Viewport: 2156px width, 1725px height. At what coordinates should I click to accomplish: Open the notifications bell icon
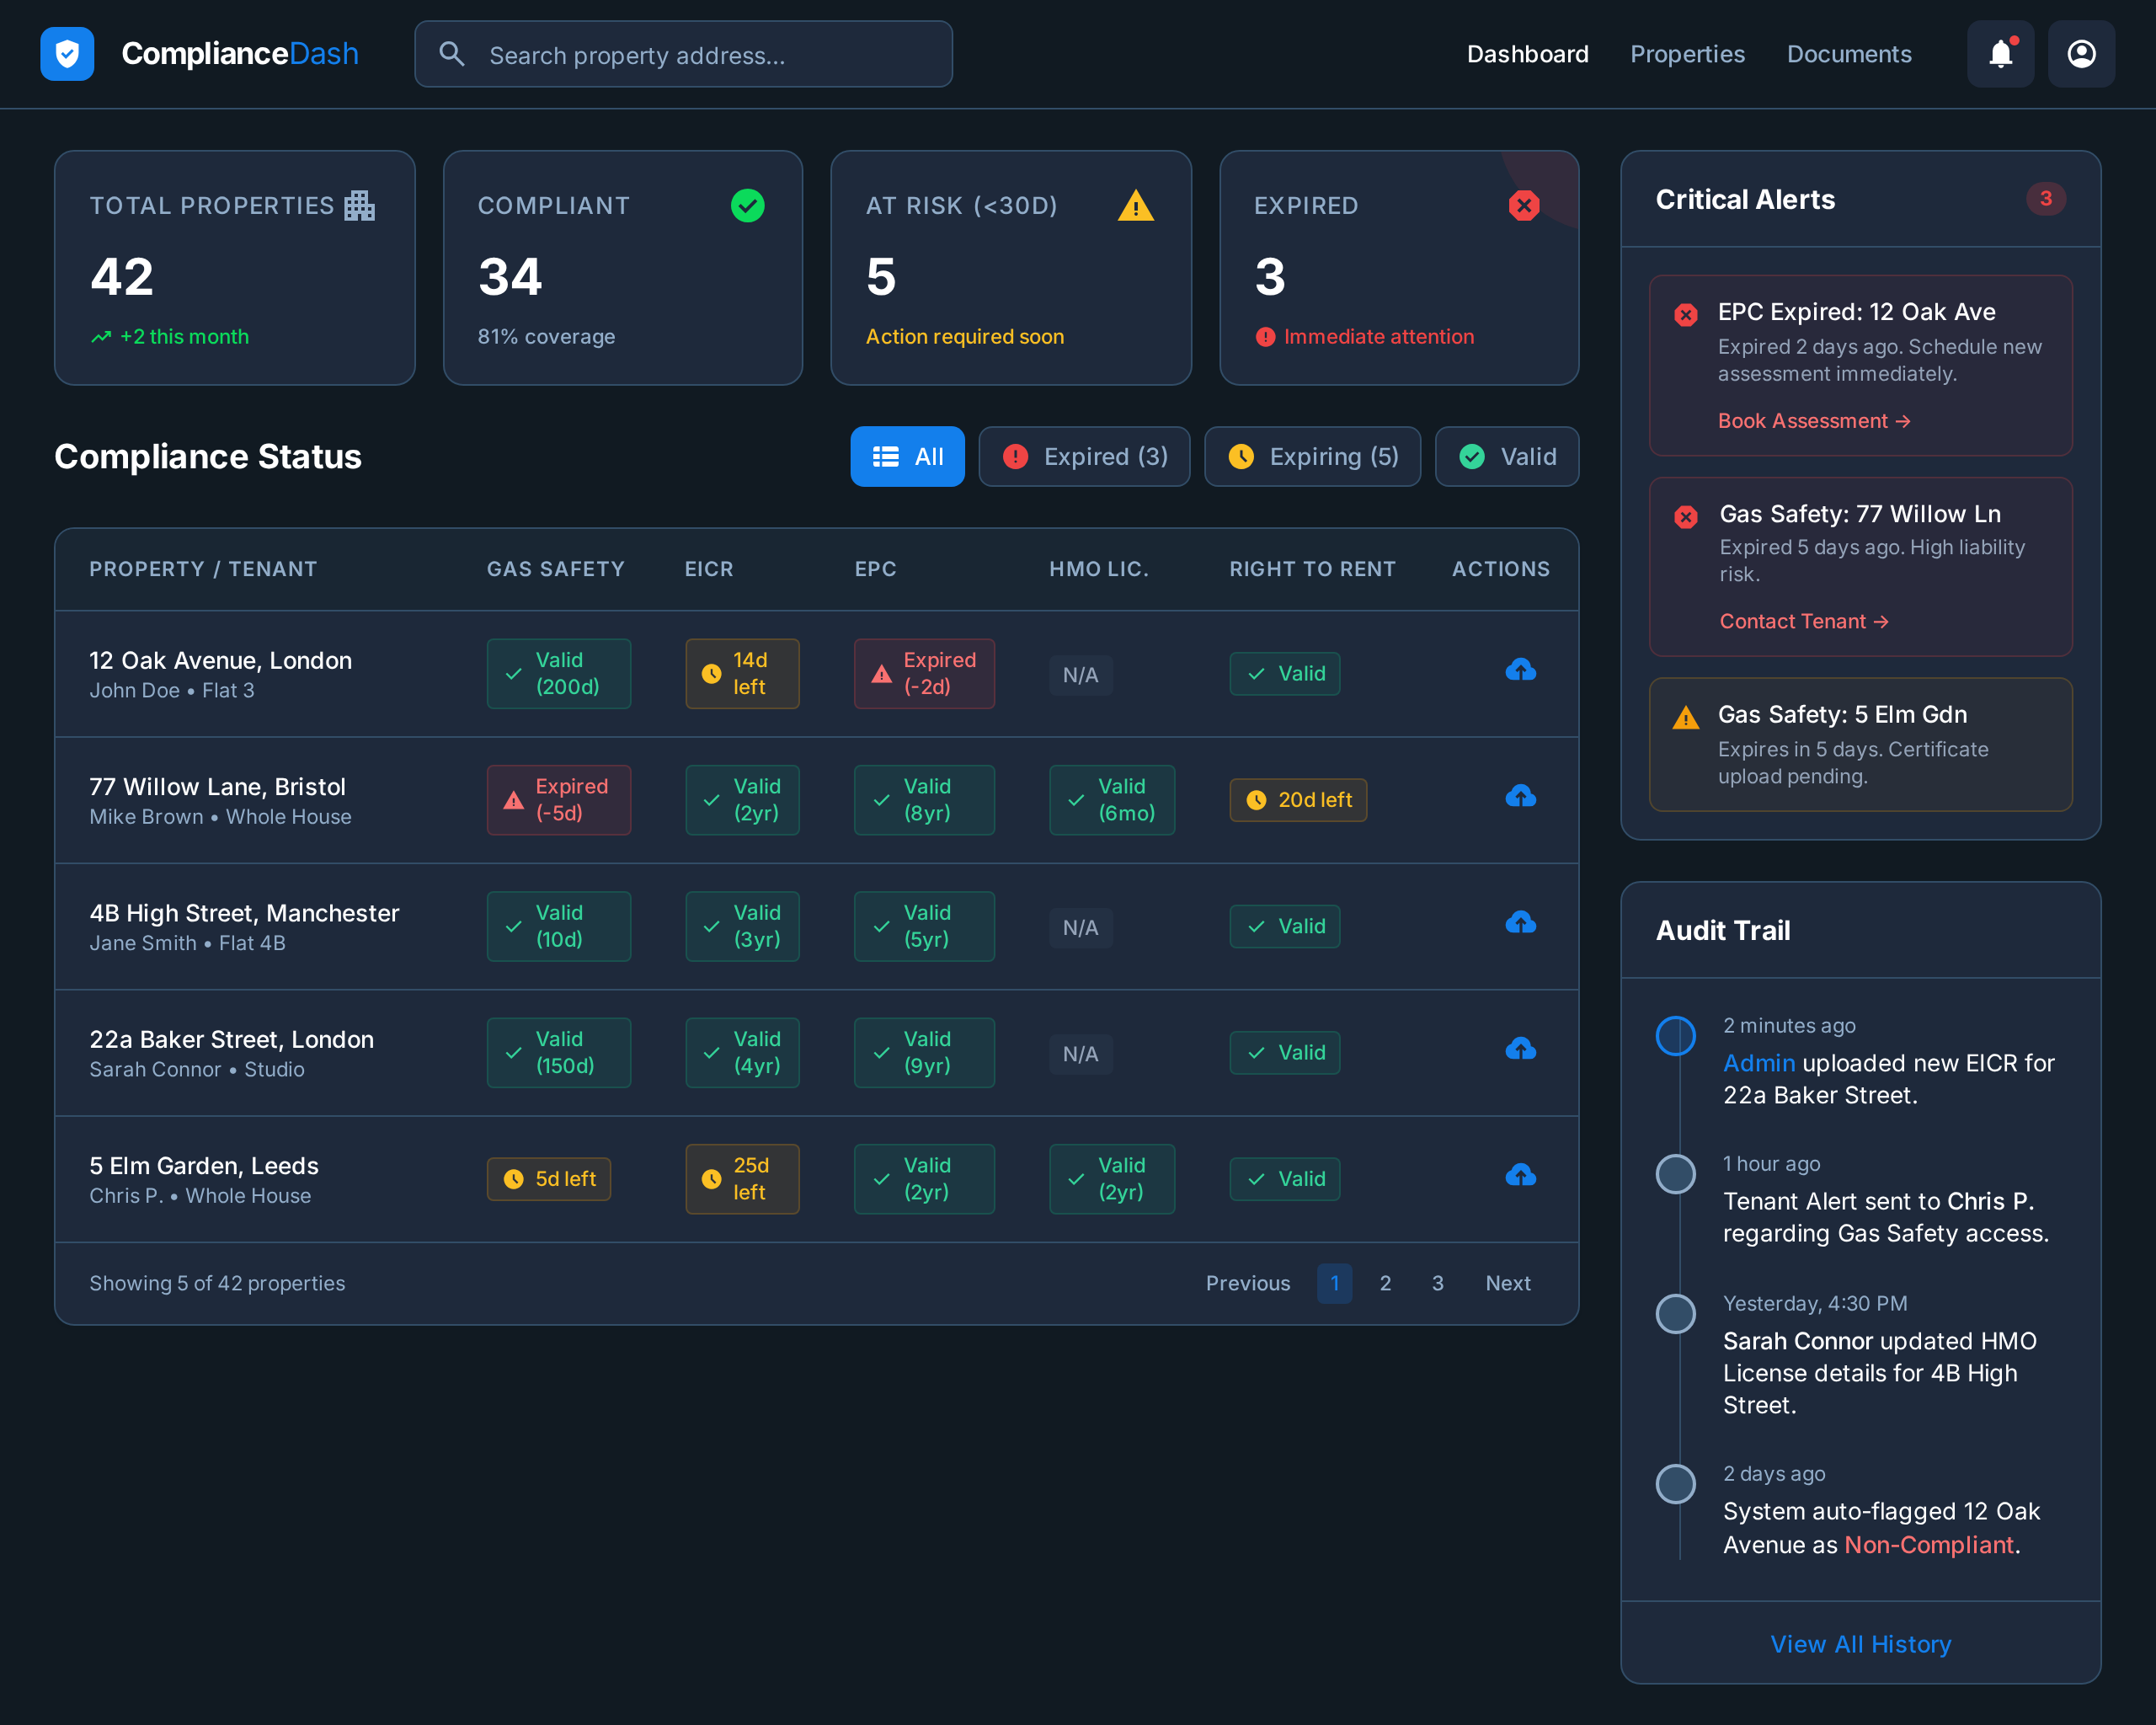[x=2000, y=53]
